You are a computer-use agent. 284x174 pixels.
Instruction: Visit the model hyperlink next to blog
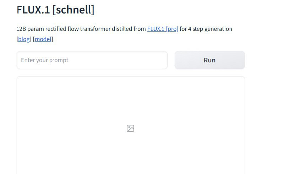(43, 39)
